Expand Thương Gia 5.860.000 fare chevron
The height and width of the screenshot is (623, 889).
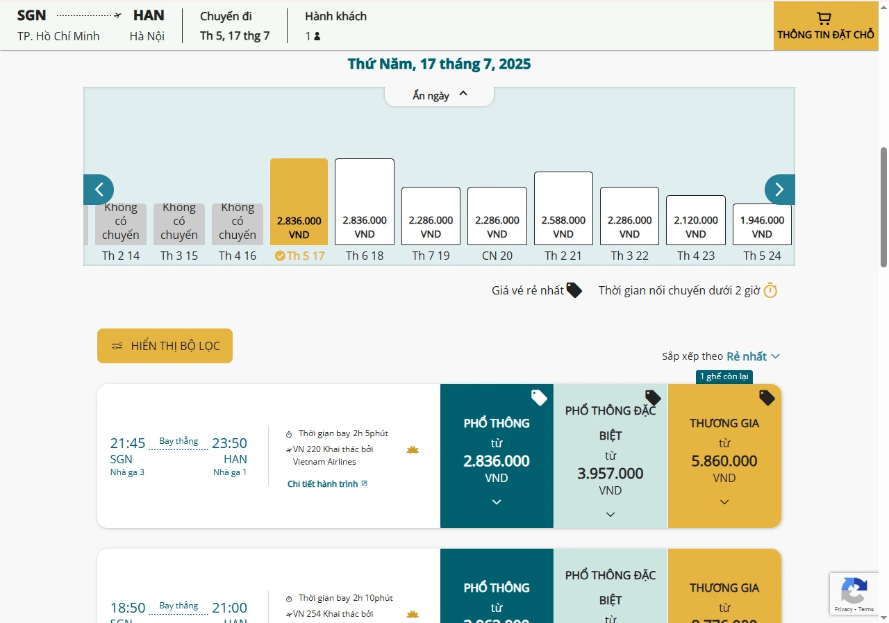coord(724,502)
